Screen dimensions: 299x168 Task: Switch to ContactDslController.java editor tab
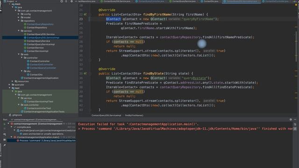click(x=277, y=1)
